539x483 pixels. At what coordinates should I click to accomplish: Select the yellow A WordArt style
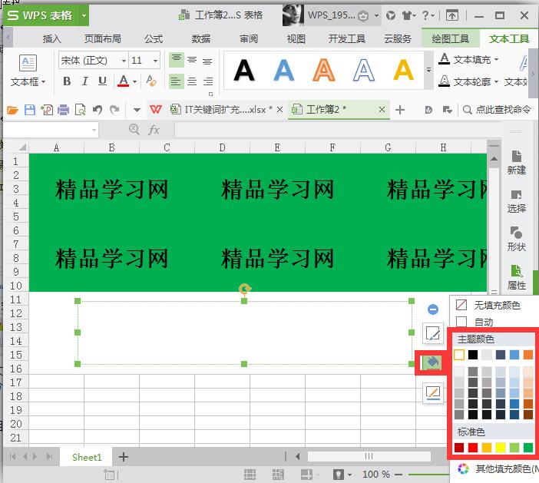point(404,71)
